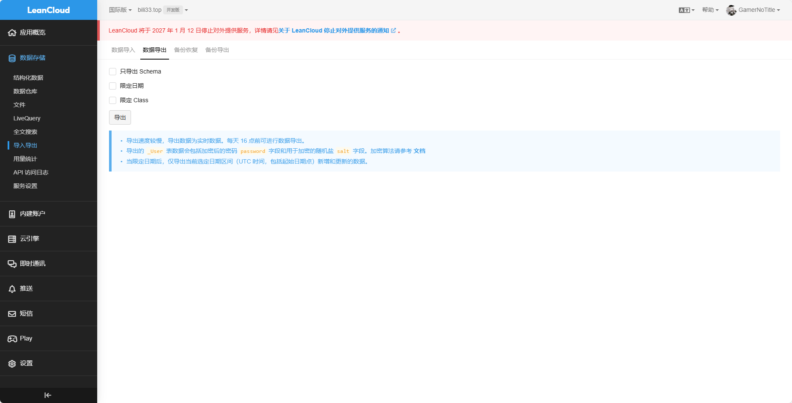
Task: Click the server icon for 云引擎
Action: click(12, 239)
